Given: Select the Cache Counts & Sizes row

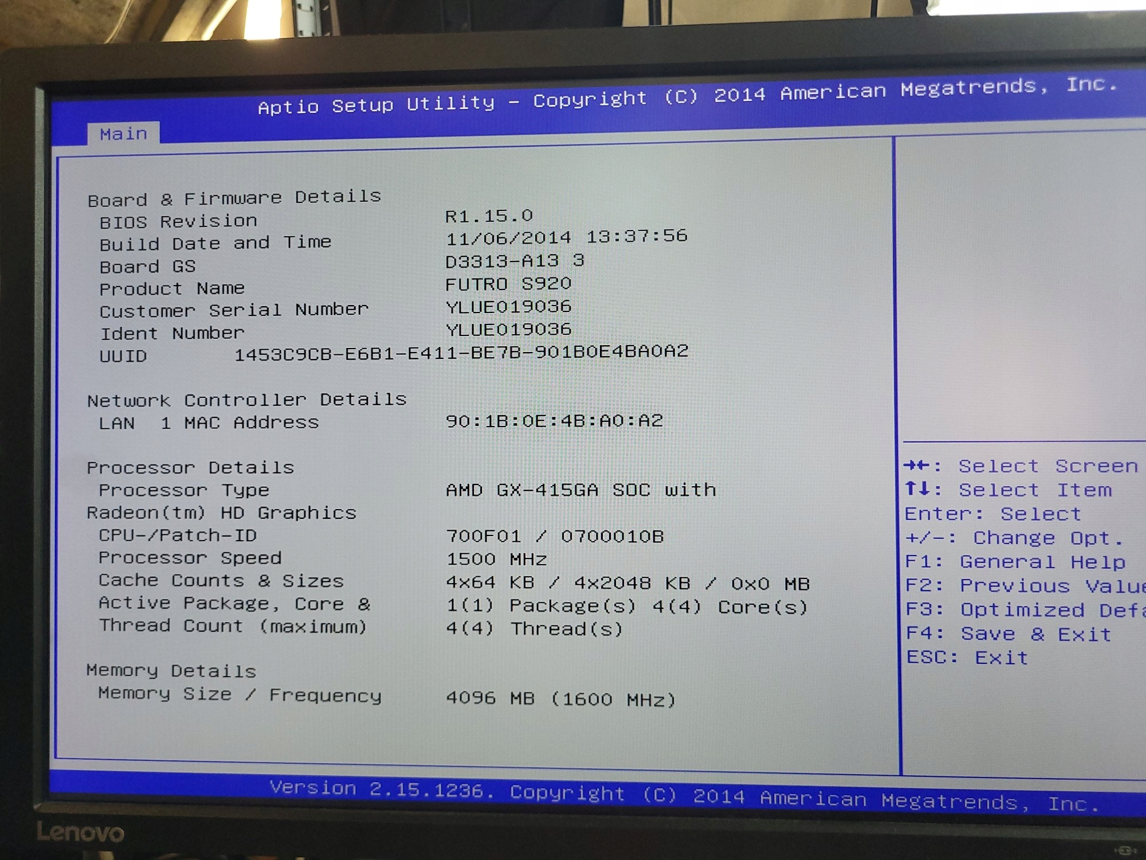Looking at the screenshot, I should point(221,581).
